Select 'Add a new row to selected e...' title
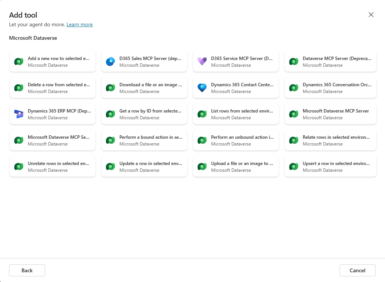The height and width of the screenshot is (282, 385). [59, 58]
